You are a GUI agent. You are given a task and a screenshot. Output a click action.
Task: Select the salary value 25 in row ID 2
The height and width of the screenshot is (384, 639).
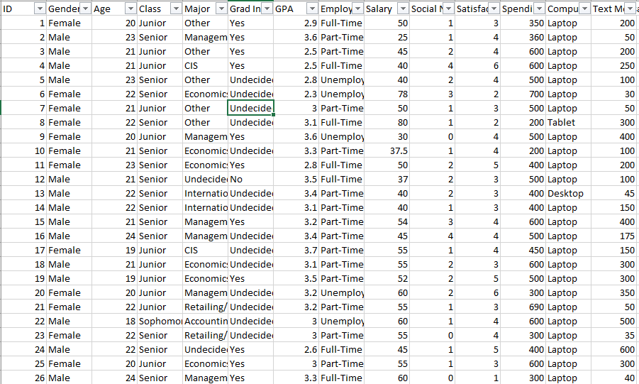[x=387, y=38]
